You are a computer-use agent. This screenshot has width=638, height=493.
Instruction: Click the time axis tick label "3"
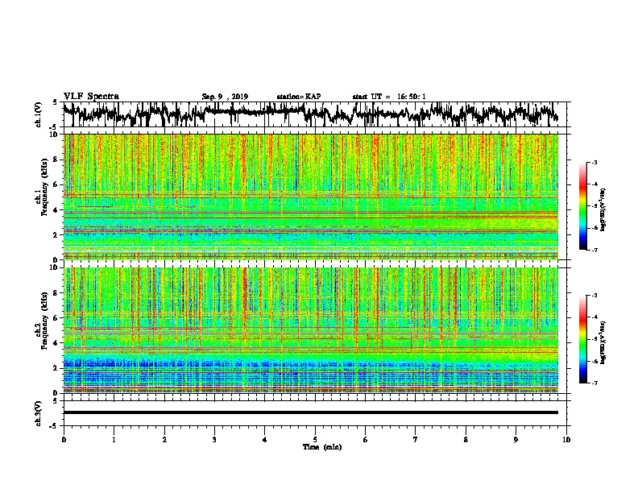[x=214, y=440]
